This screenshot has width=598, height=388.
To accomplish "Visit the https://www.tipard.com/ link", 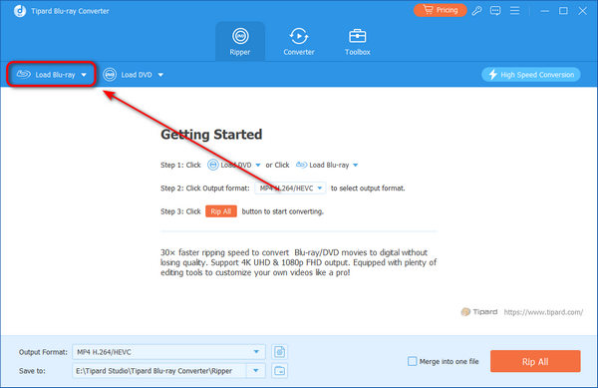I will pos(543,312).
